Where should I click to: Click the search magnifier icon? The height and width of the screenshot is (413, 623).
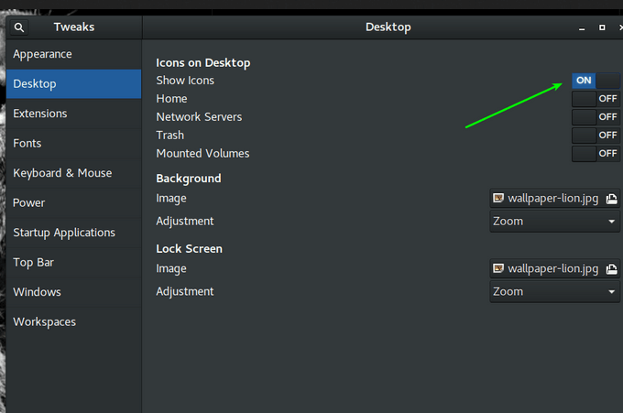(x=19, y=27)
